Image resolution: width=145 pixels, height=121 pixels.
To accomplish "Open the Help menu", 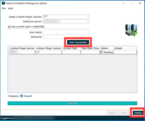I will pyautogui.click(x=10, y=8).
